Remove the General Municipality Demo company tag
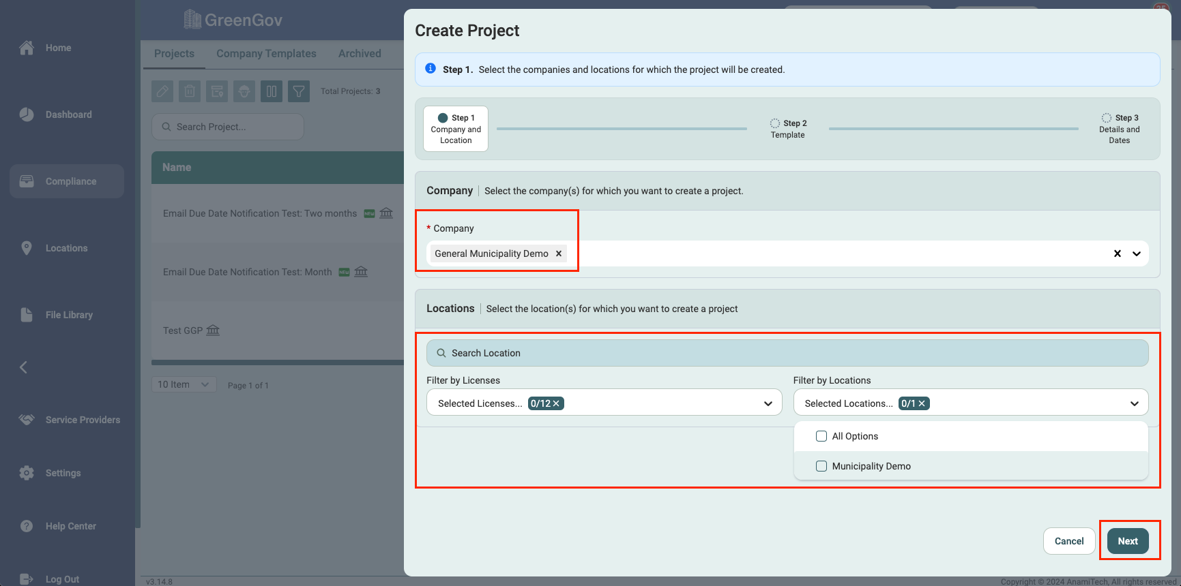This screenshot has height=586, width=1181. click(559, 253)
